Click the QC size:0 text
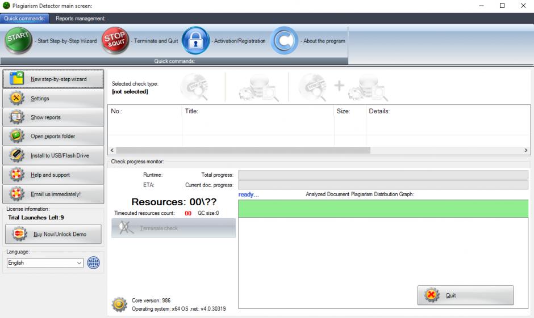 click(x=208, y=213)
